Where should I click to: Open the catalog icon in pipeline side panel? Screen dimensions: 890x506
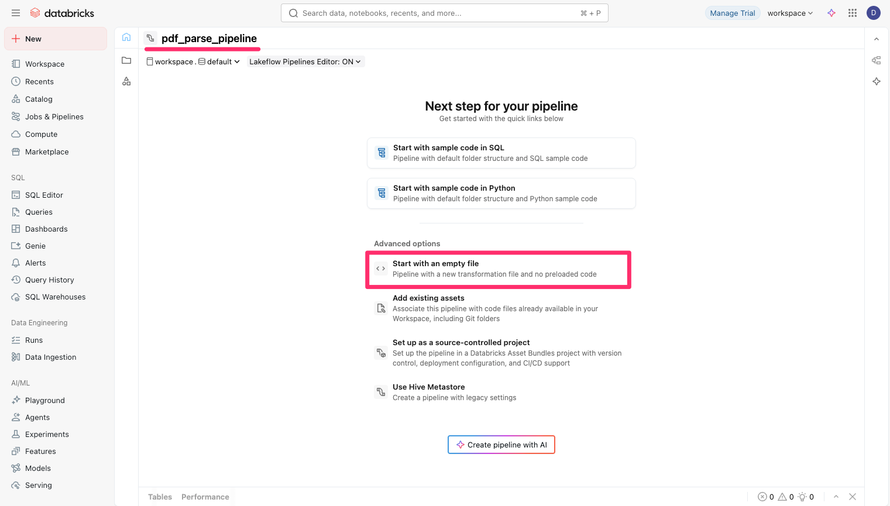pos(126,81)
